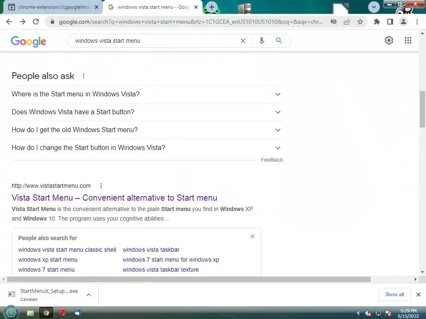Click the Google logo
Image resolution: width=426 pixels, height=319 pixels.
29,41
